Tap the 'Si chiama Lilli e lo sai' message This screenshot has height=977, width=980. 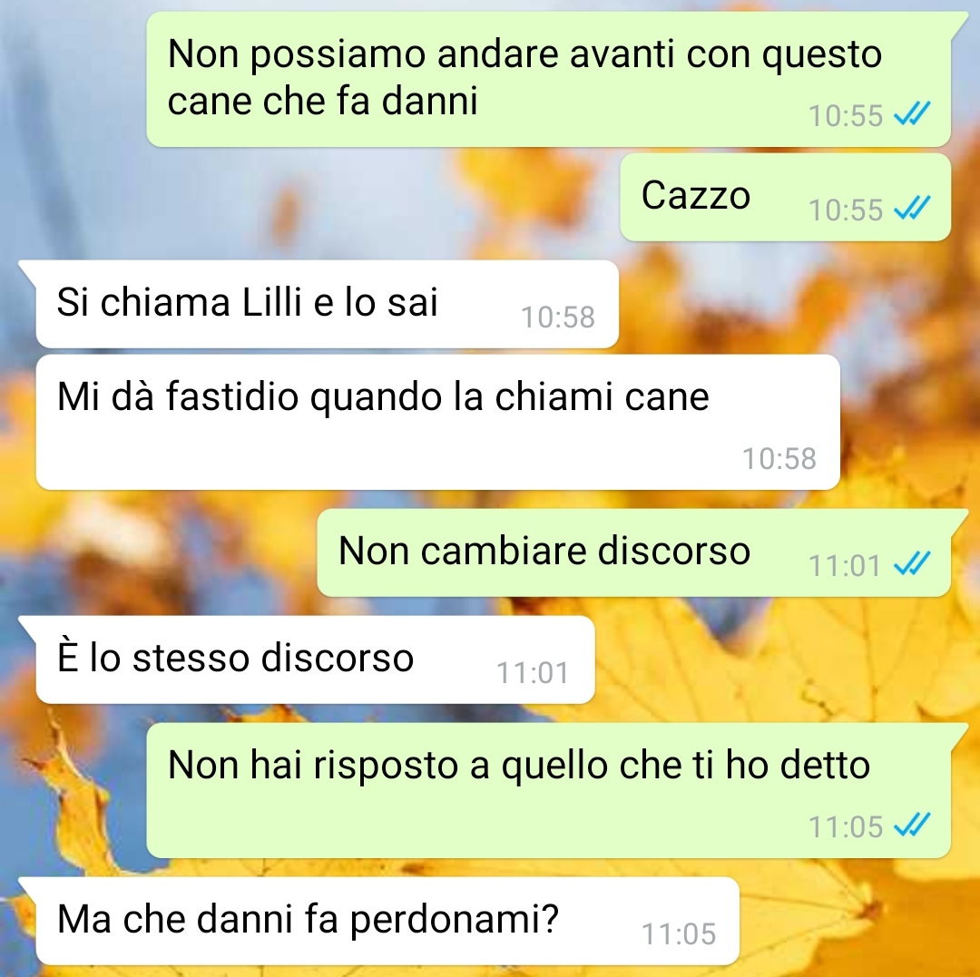pos(328,304)
